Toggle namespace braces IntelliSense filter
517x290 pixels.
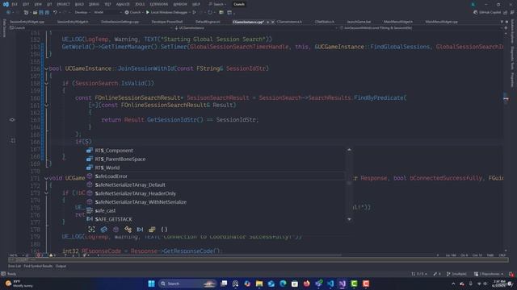coord(164,229)
